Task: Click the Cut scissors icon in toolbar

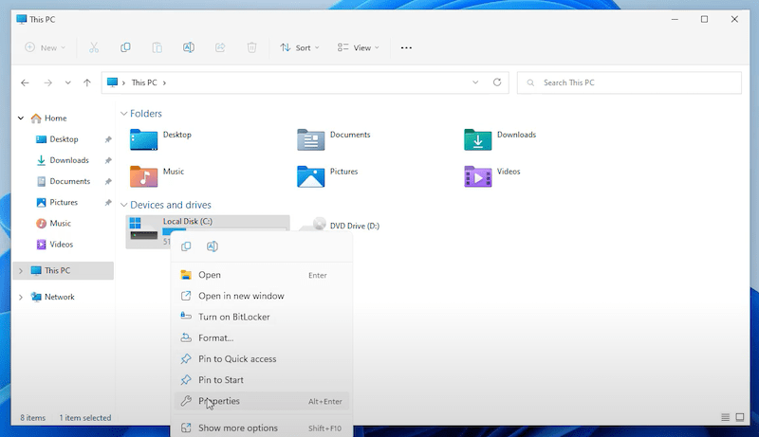Action: tap(94, 47)
